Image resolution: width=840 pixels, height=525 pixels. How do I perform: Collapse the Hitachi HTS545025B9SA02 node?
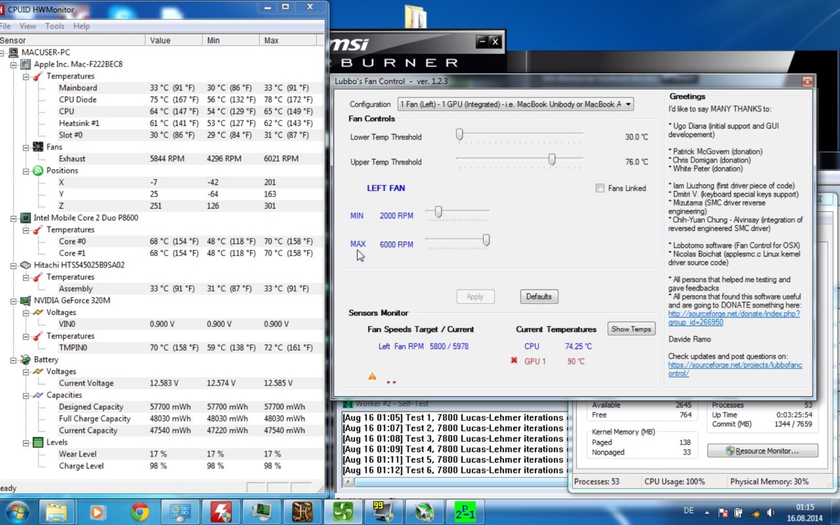coord(13,266)
